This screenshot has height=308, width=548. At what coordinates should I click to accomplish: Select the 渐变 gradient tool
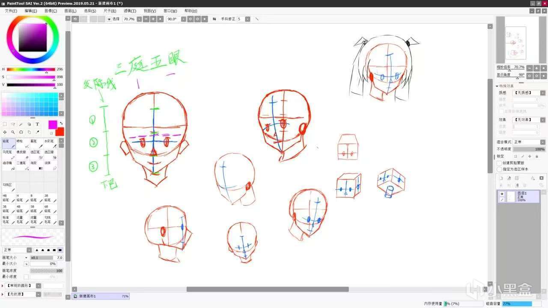(x=36, y=166)
